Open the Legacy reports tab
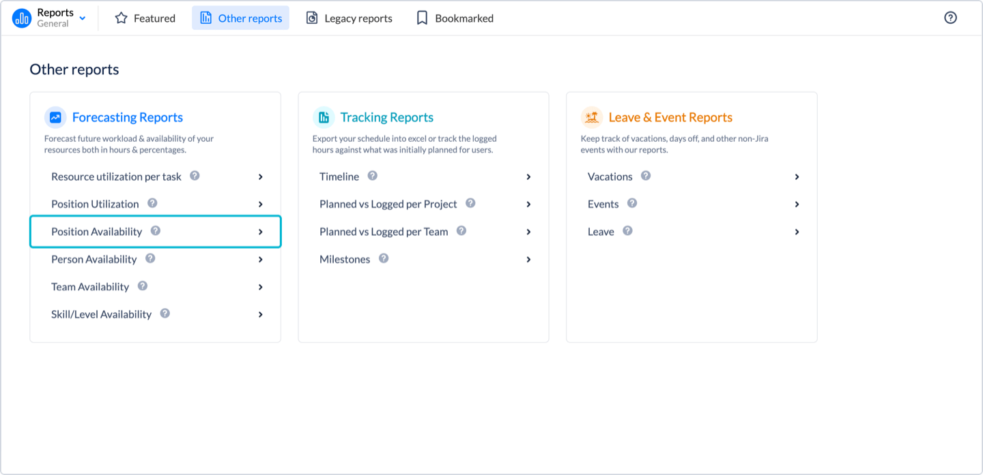 [x=349, y=18]
